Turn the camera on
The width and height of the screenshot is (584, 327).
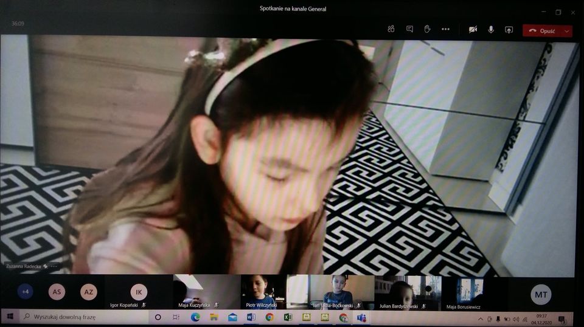[x=473, y=30]
